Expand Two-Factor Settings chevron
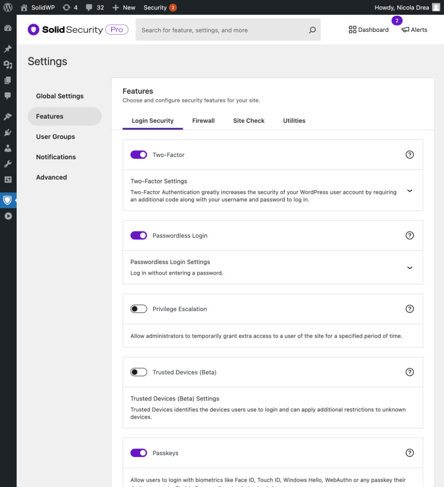444x487 pixels. pos(409,190)
